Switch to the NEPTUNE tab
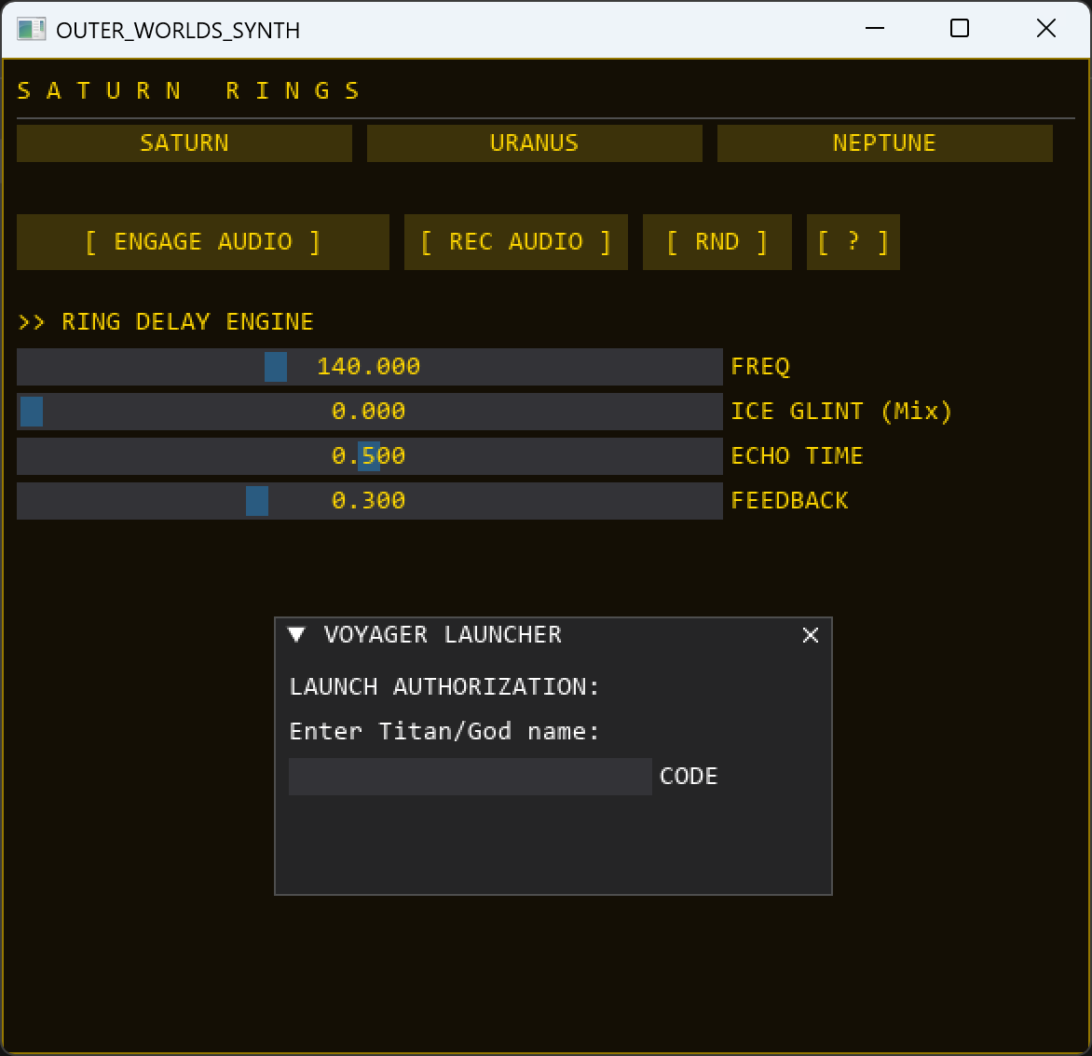Screen dimensions: 1092x1056 point(883,142)
